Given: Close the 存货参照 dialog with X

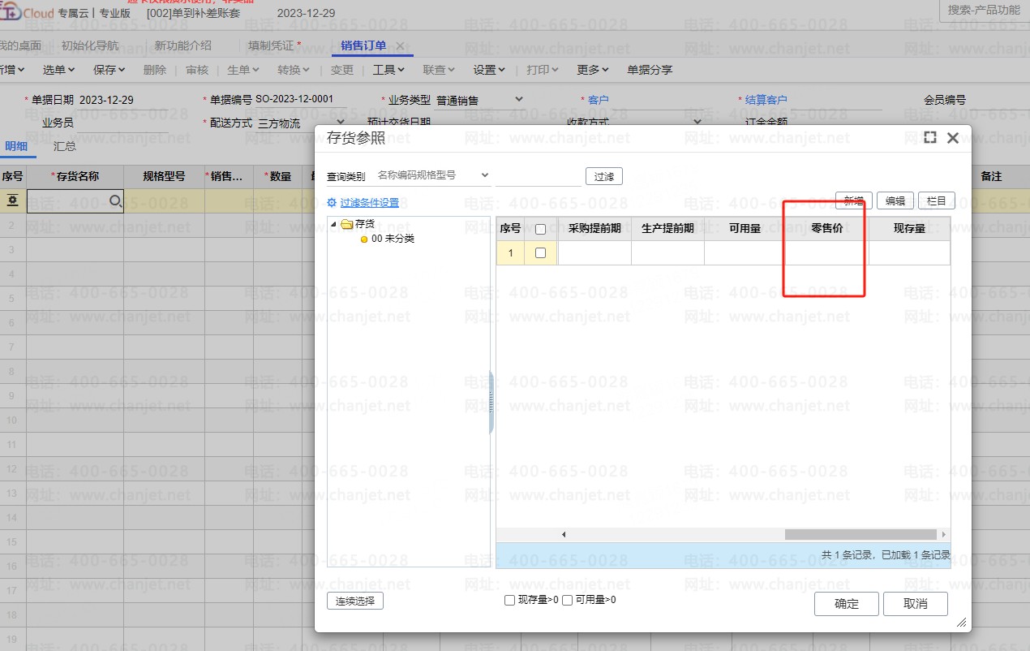Looking at the screenshot, I should pyautogui.click(x=953, y=138).
